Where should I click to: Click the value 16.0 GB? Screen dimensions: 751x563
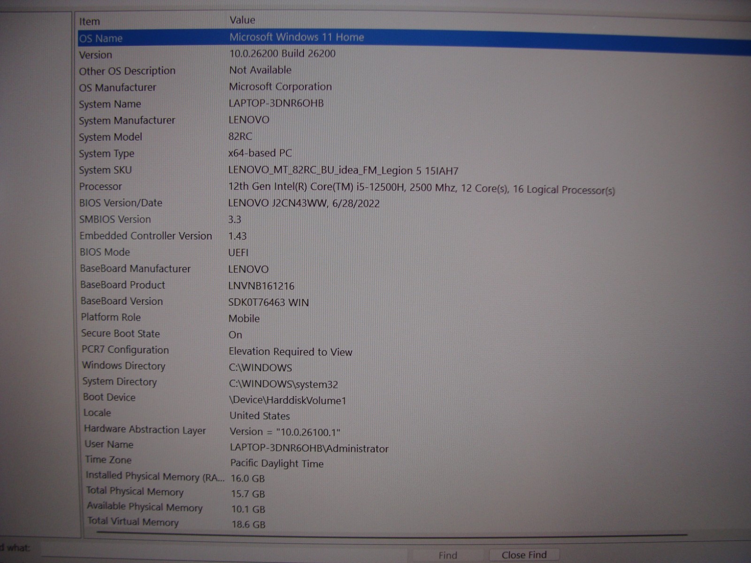coord(248,479)
